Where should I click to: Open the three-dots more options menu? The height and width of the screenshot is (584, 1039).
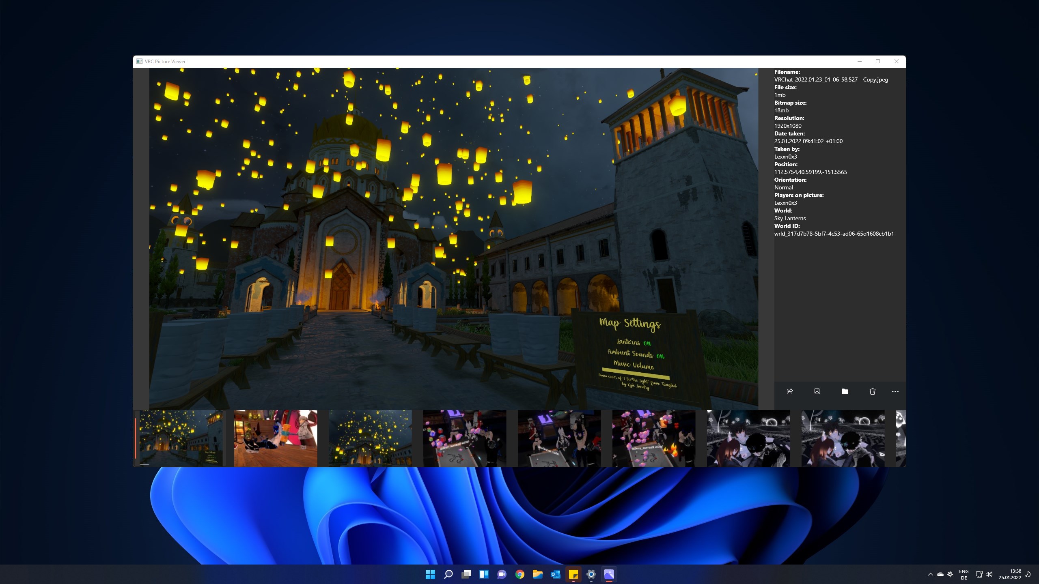point(895,392)
